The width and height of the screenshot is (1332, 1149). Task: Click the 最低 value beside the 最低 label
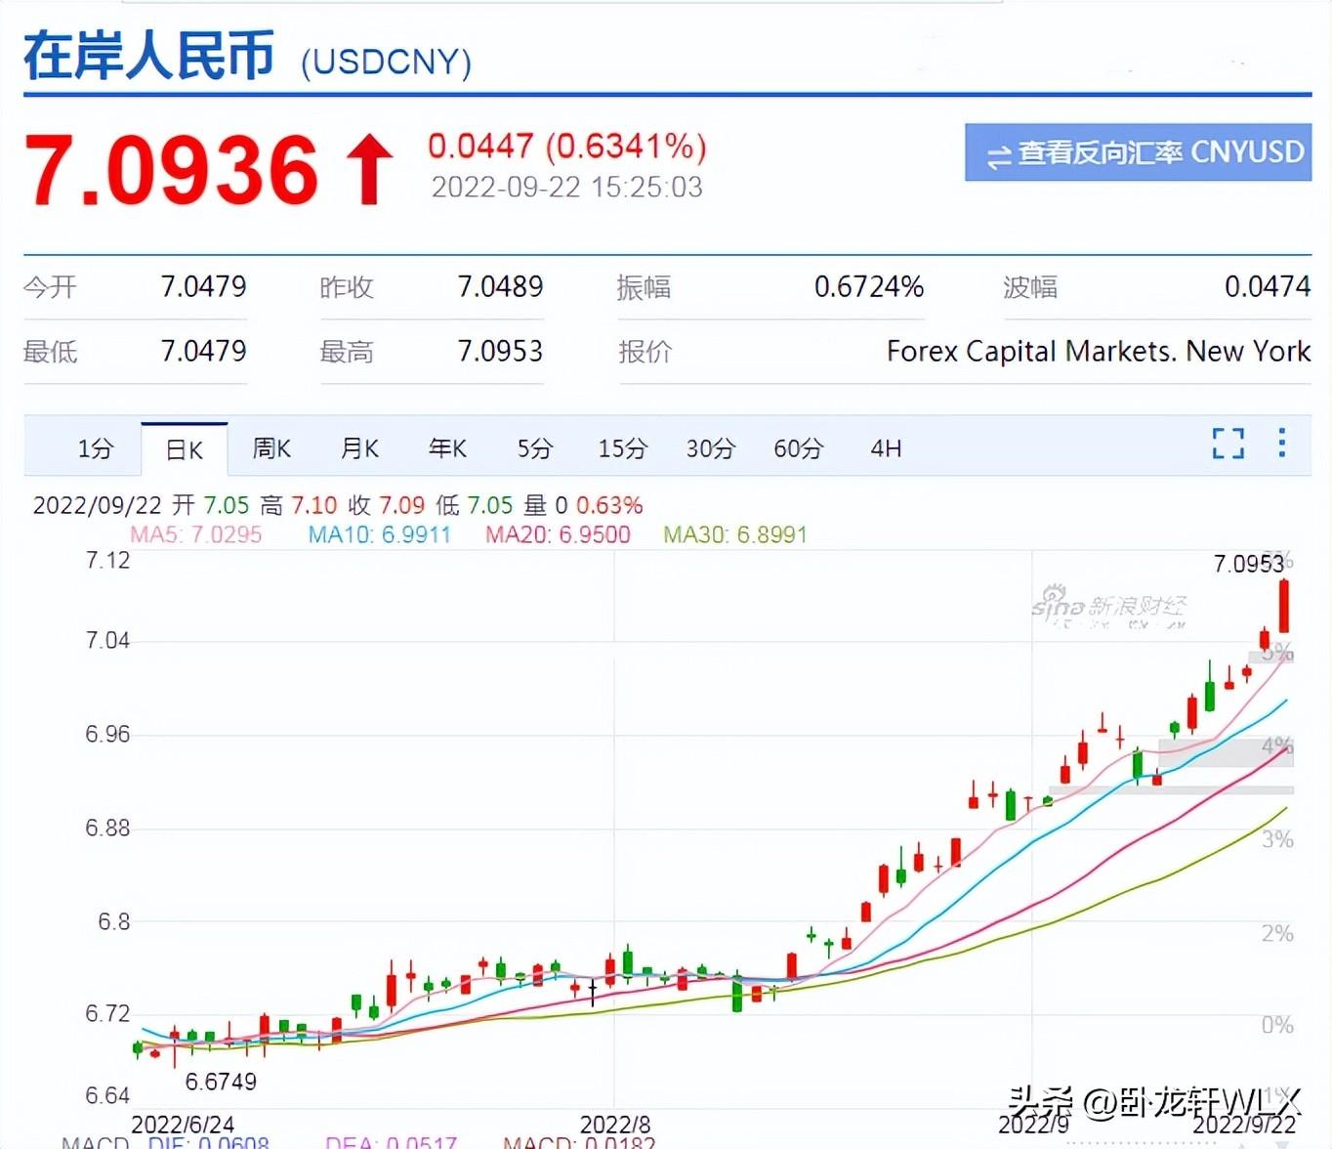coord(203,351)
